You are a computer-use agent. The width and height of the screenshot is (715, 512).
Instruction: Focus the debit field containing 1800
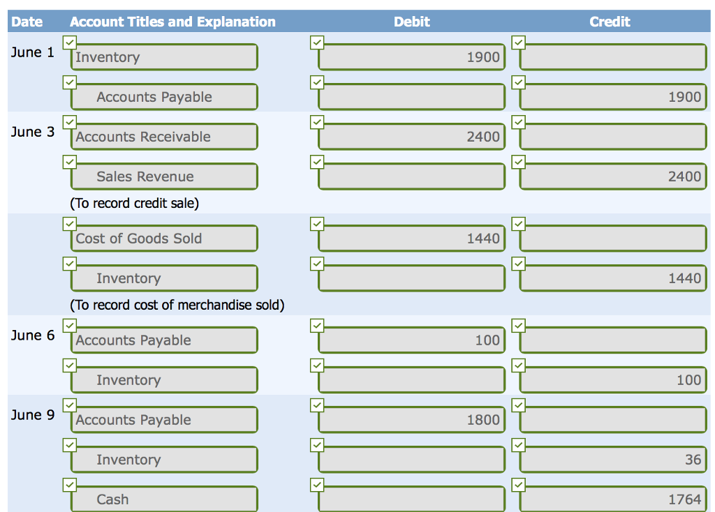point(411,420)
